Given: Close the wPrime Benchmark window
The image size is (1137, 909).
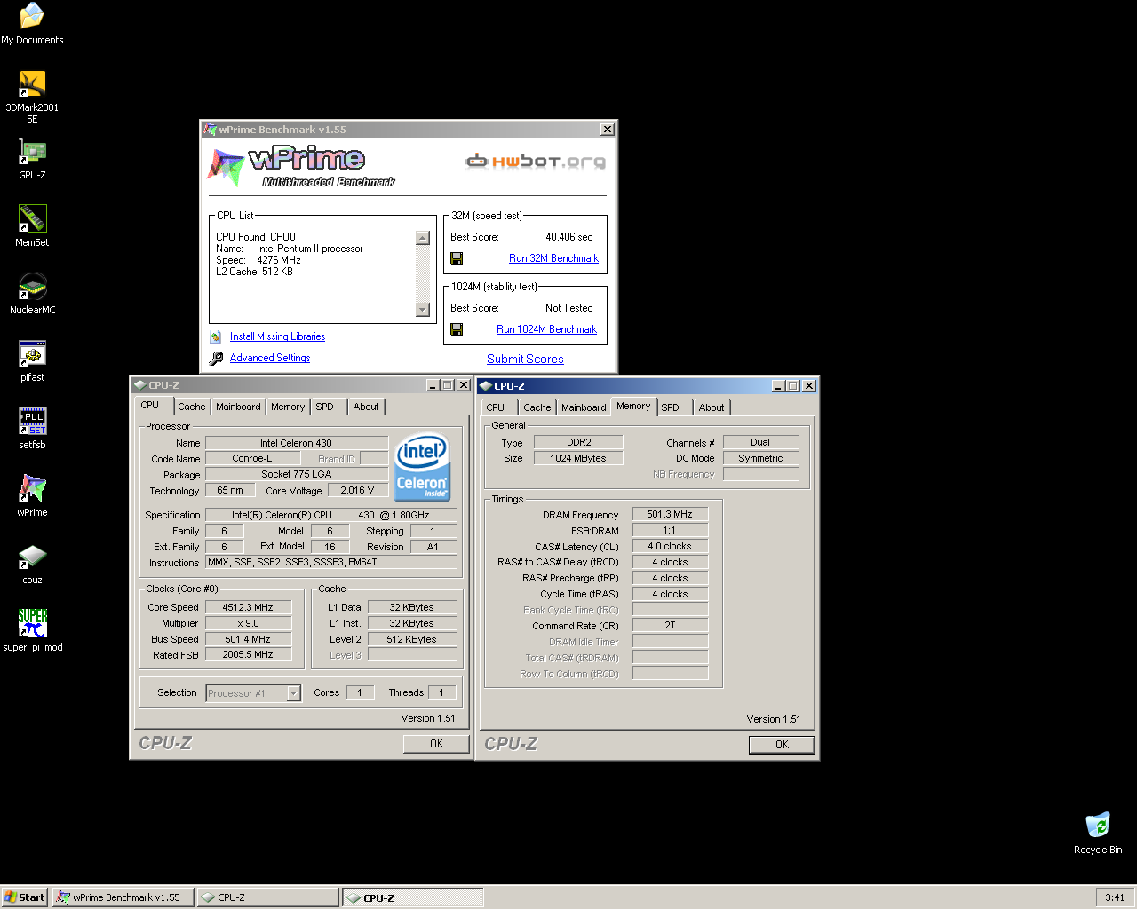Looking at the screenshot, I should click(x=608, y=130).
